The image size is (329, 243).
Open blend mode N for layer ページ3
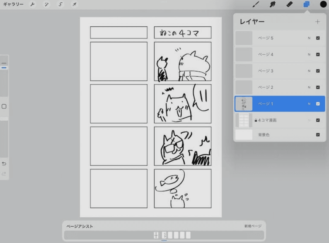pyautogui.click(x=309, y=71)
